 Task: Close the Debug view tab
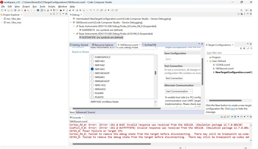[x=81, y=15]
